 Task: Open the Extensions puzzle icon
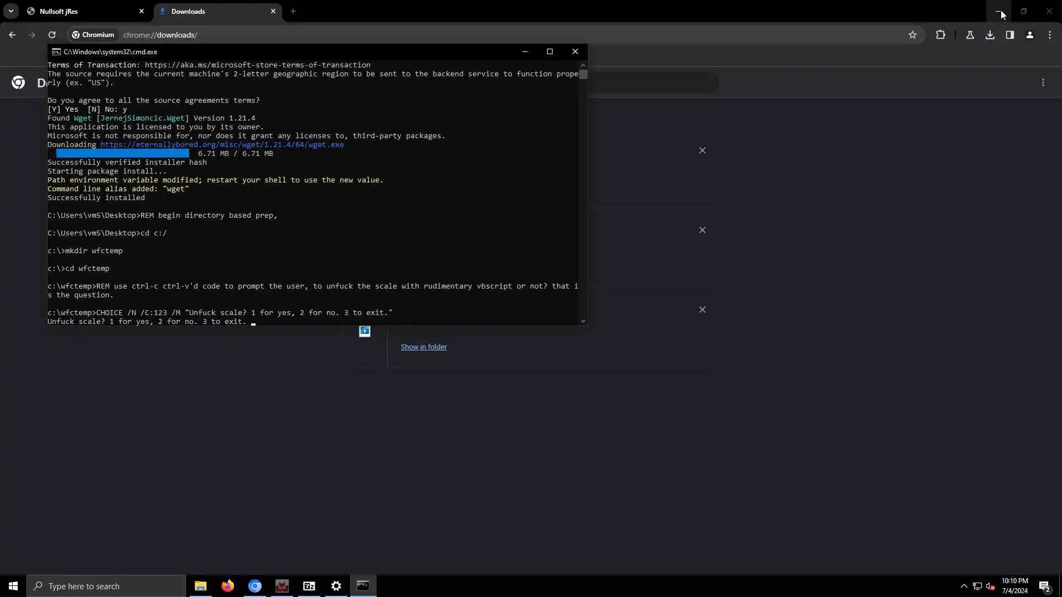[x=940, y=35]
